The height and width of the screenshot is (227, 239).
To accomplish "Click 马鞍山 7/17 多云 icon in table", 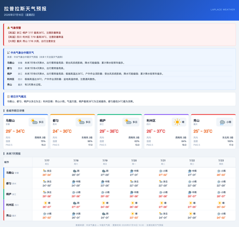I will coord(44,171).
